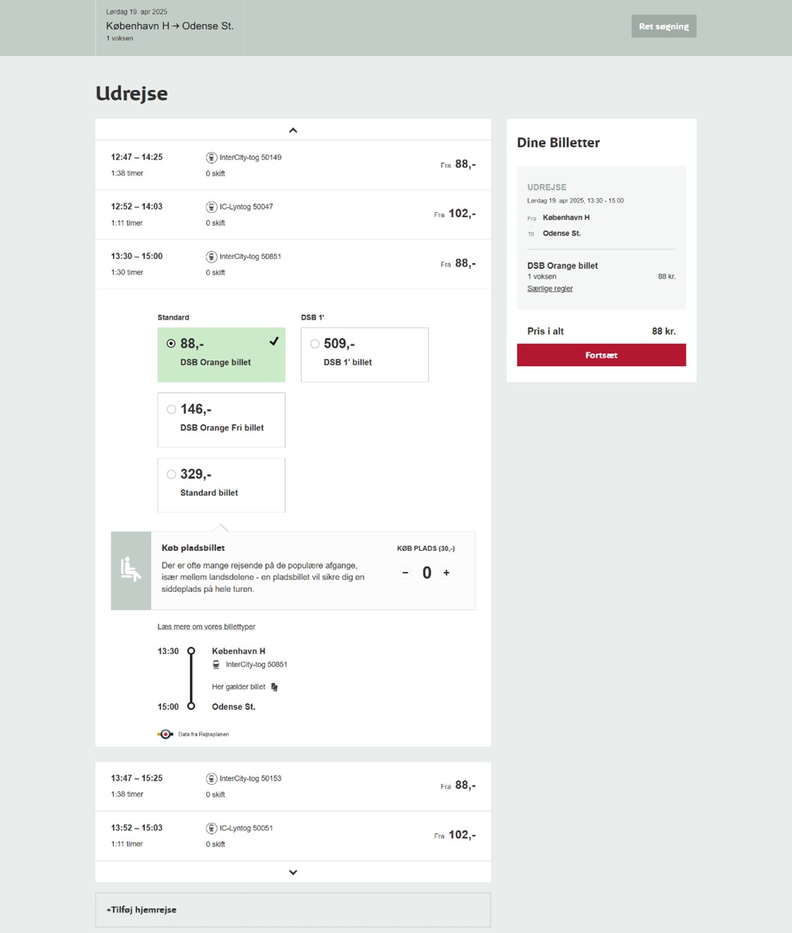Click the '1:11 timer' duration under 12:52
Image resolution: width=792 pixels, height=933 pixels.
tap(127, 223)
